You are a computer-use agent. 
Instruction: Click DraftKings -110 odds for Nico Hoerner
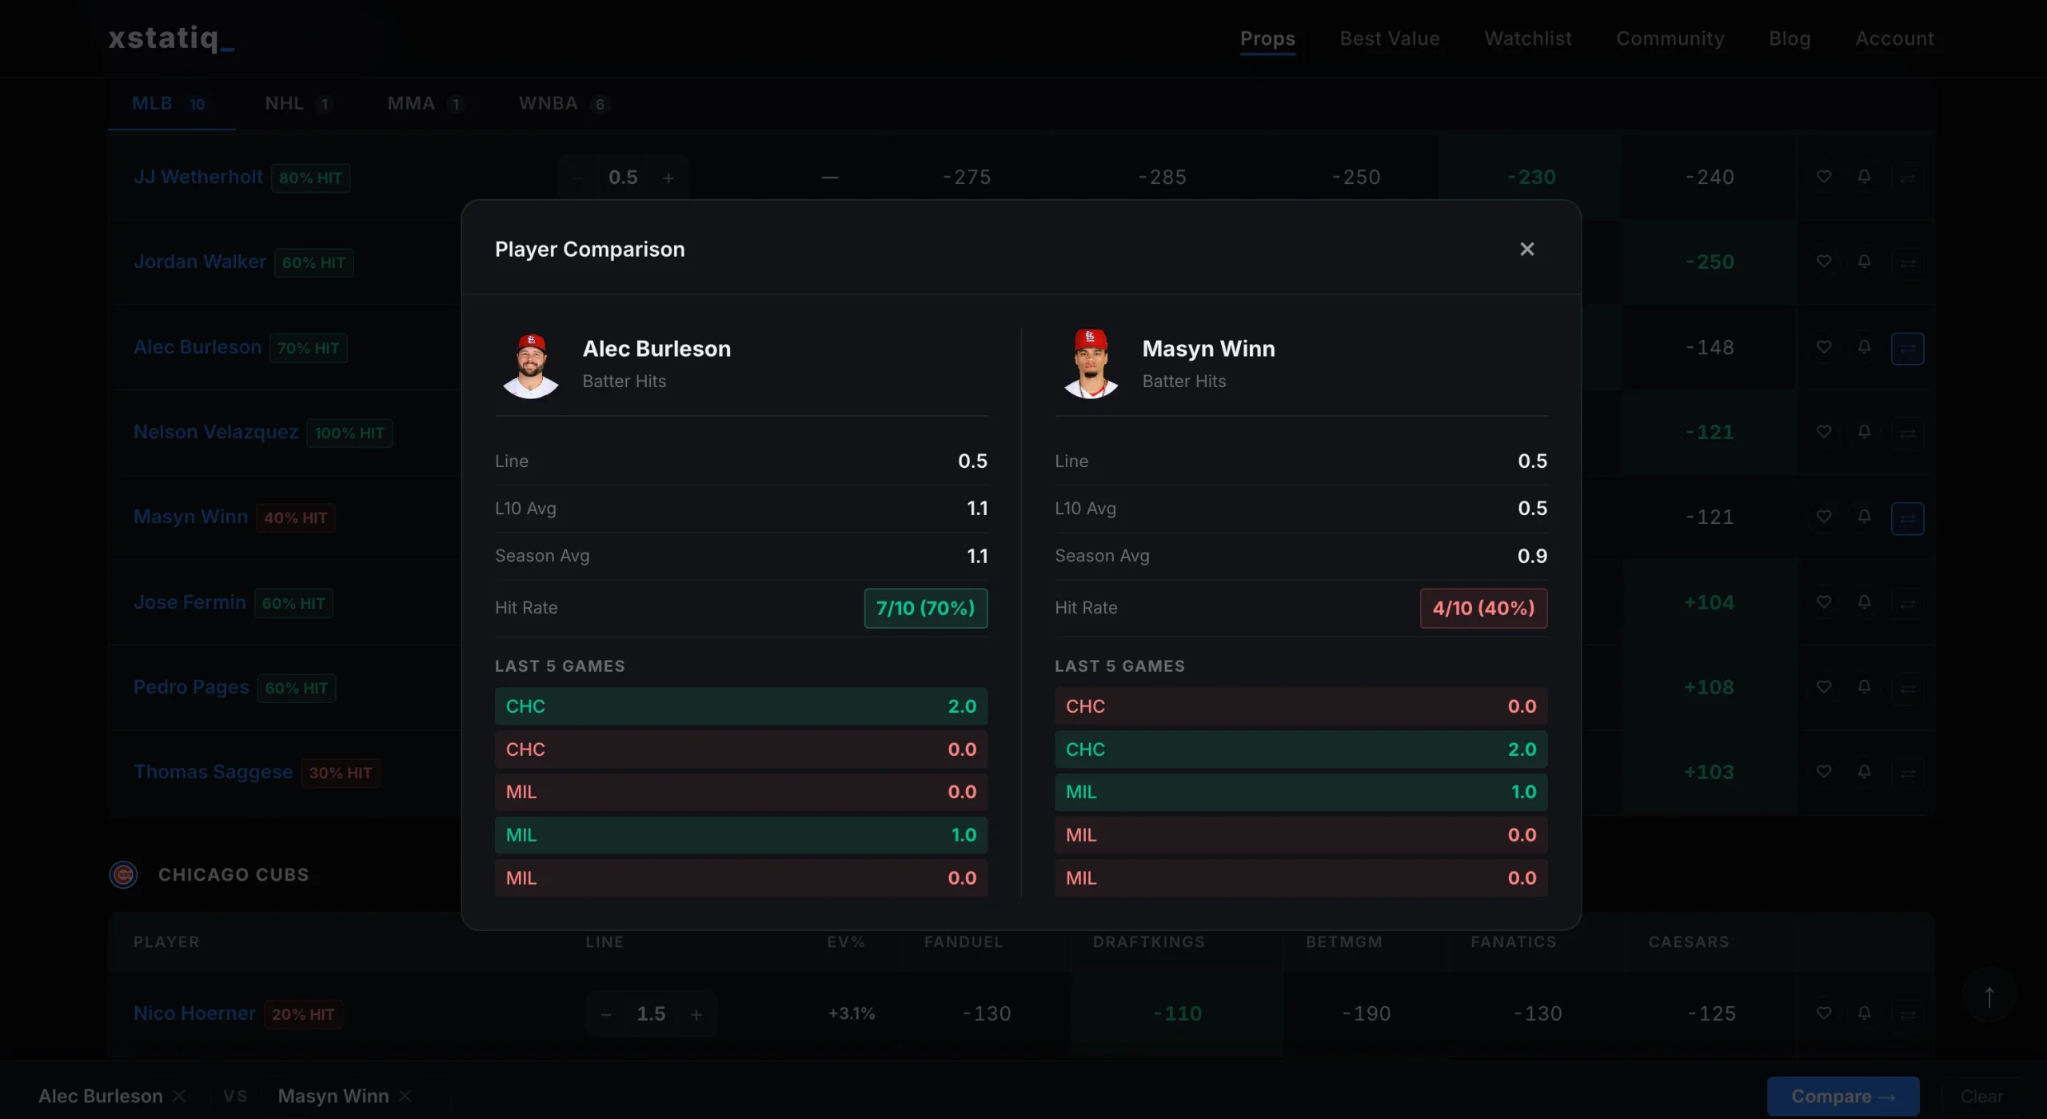[x=1177, y=1013]
